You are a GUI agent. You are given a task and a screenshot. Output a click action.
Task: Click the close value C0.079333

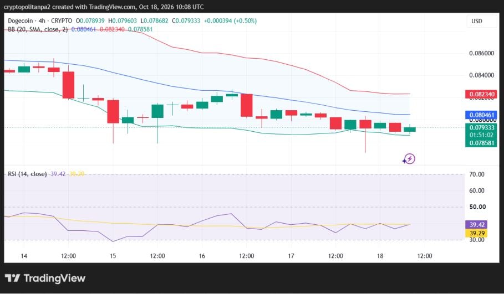pos(186,21)
